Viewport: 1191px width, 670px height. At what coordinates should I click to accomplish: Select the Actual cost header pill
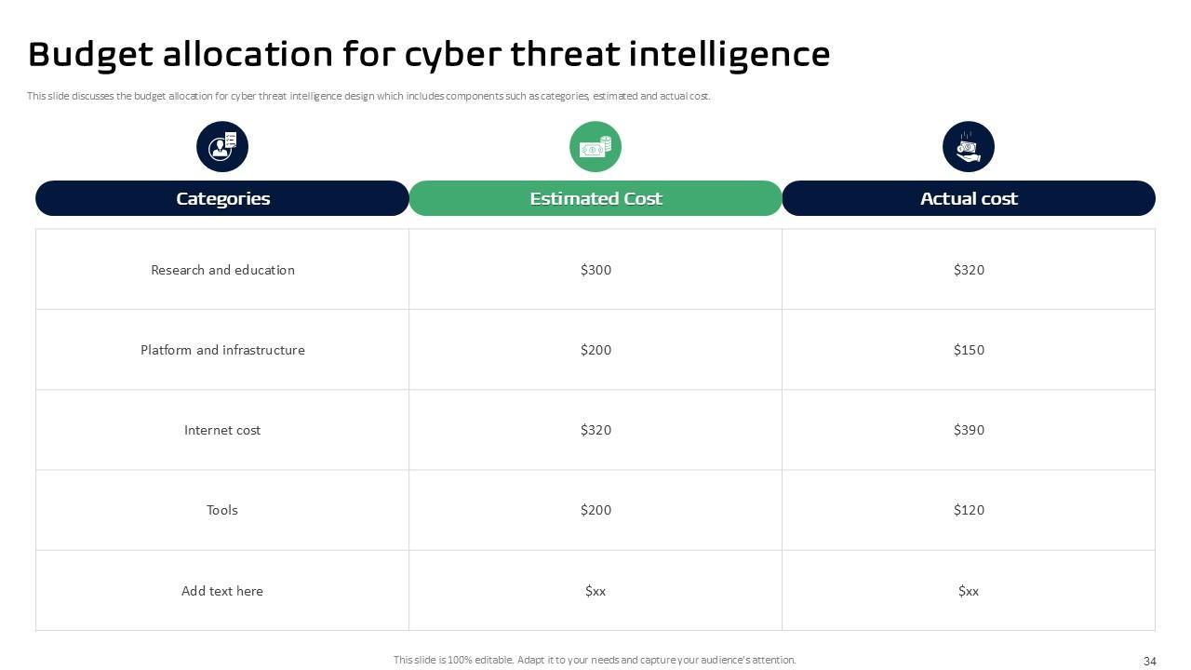click(969, 198)
